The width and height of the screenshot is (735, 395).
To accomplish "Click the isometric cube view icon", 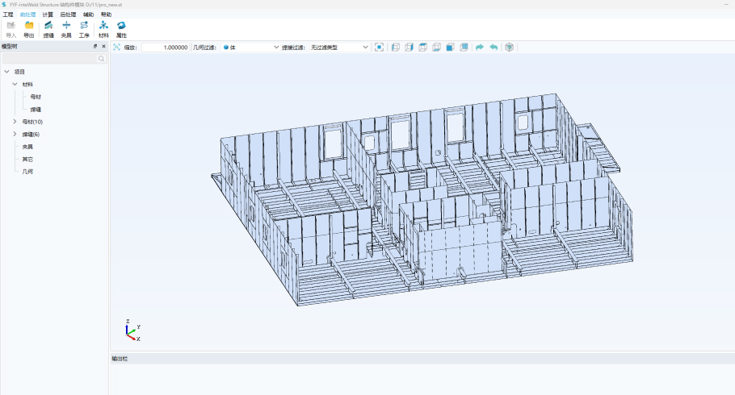I will [509, 48].
